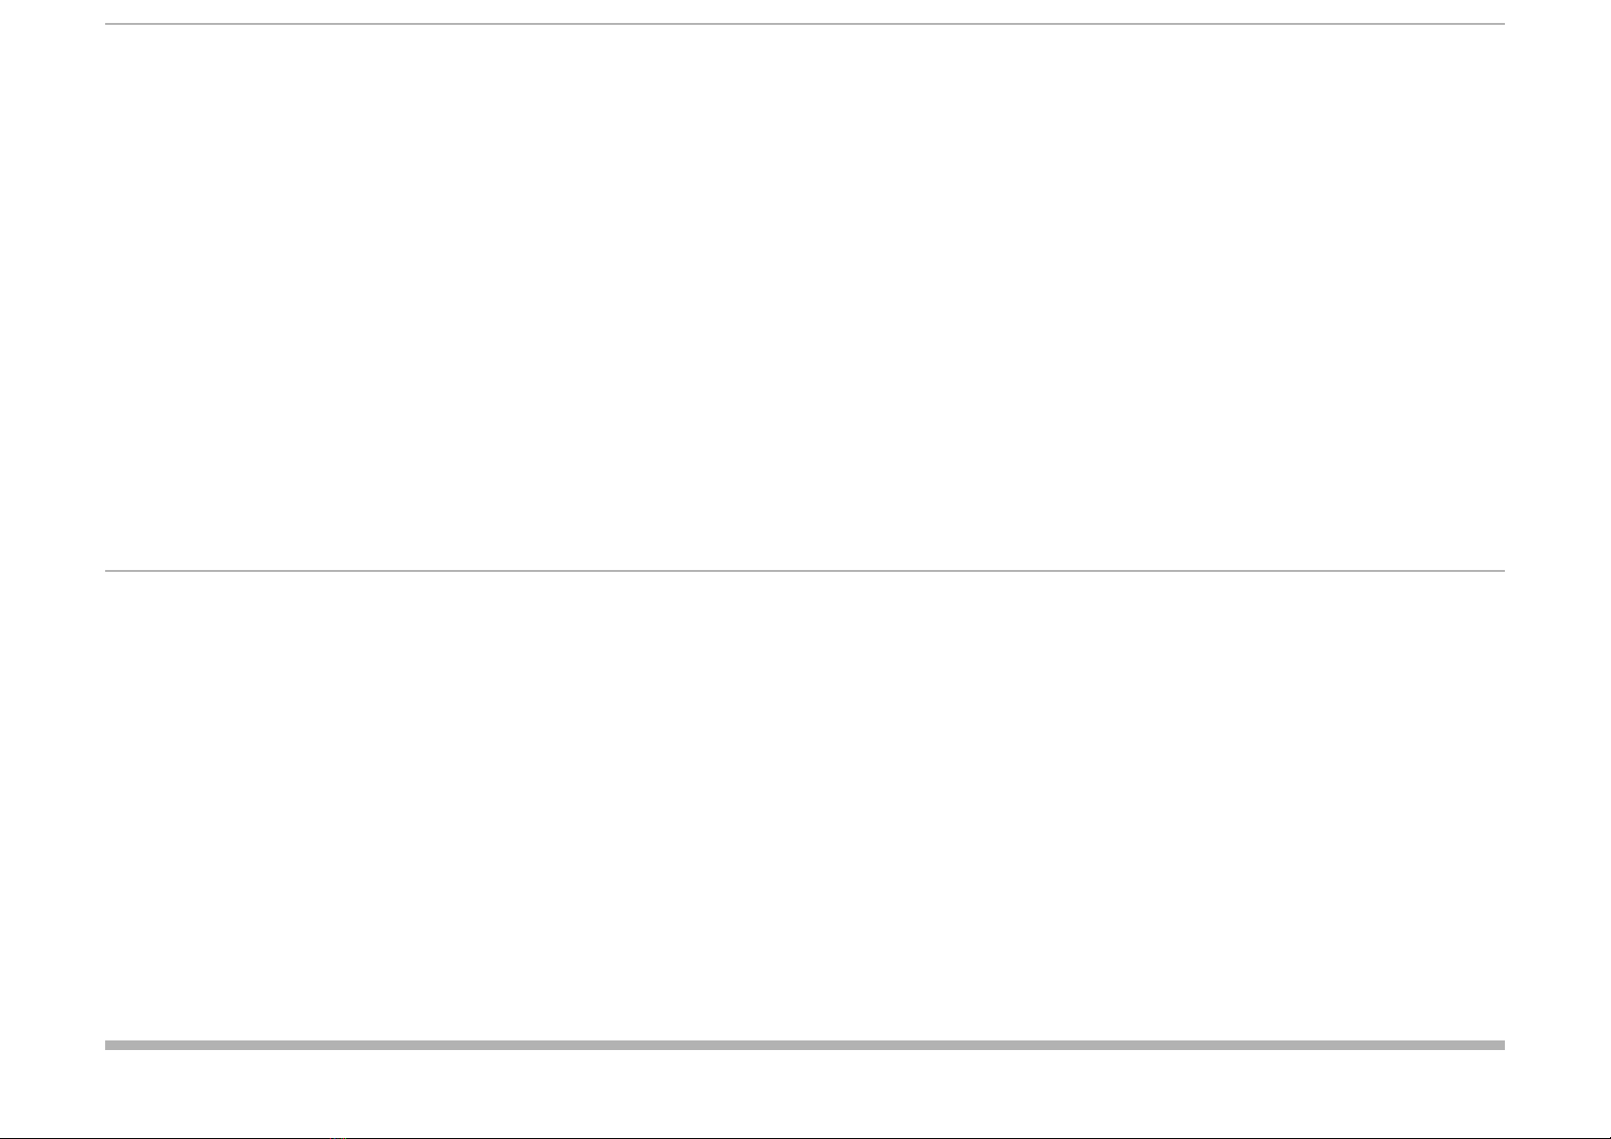
Task: Click the center of the thick gray bar
Action: tap(804, 1045)
